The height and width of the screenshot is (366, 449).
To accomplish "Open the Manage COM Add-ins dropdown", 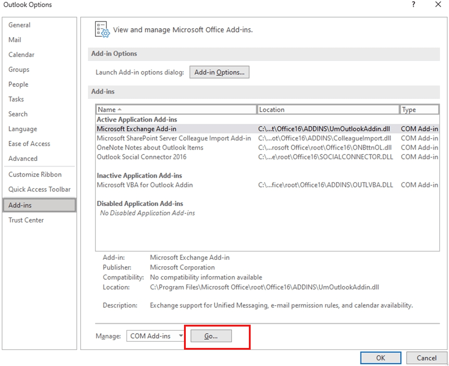I will pos(155,336).
